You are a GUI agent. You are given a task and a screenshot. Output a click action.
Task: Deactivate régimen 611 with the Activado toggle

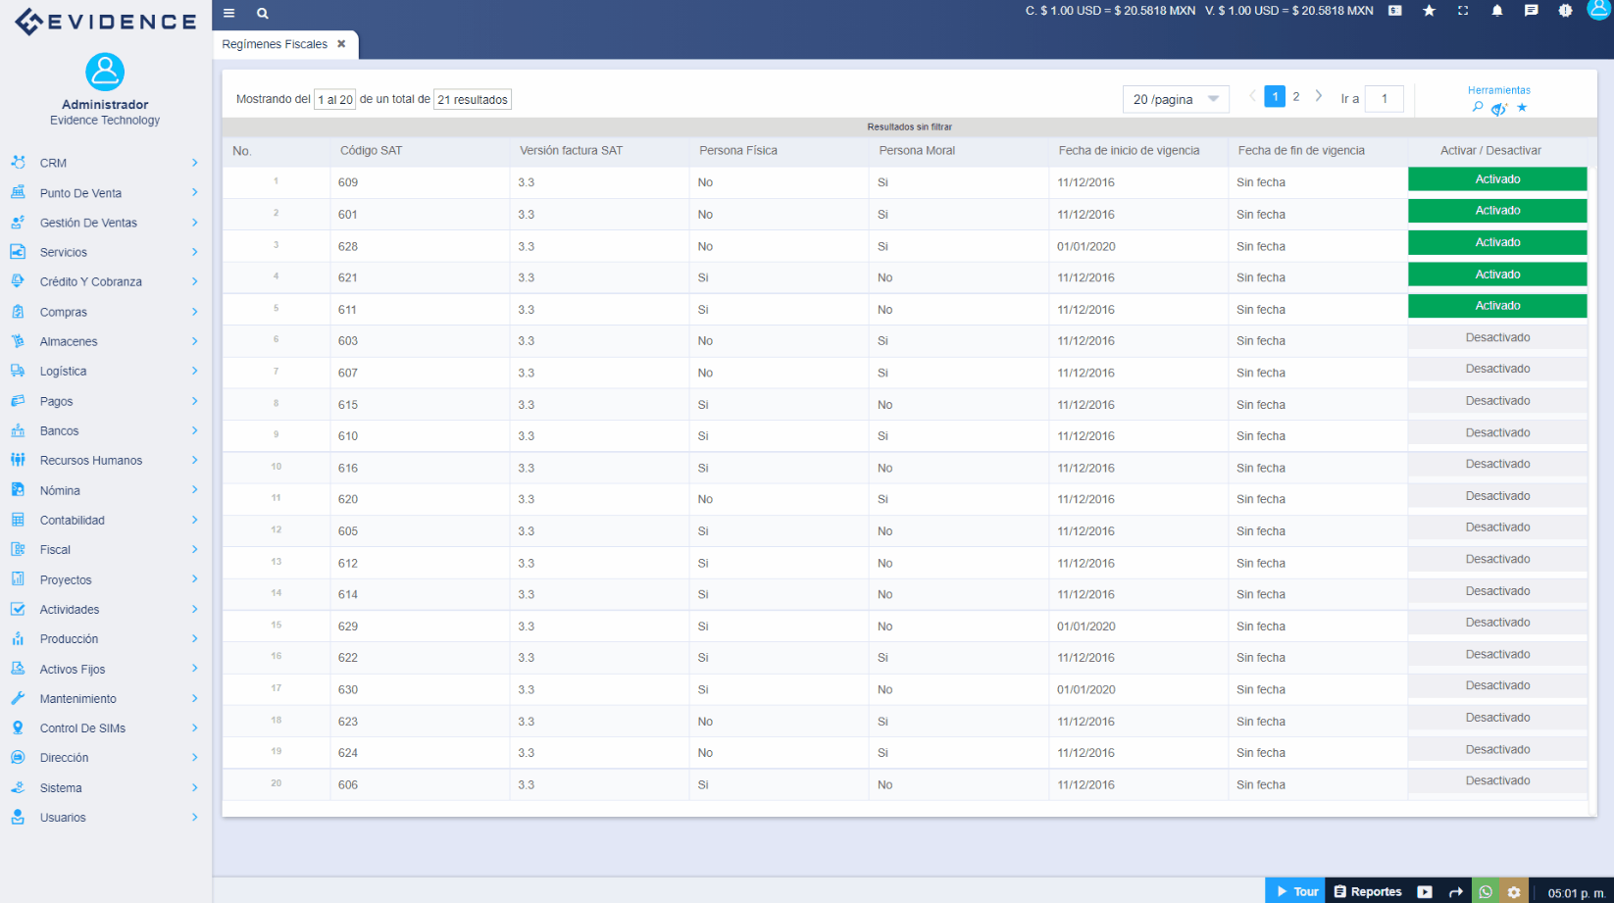1497,306
